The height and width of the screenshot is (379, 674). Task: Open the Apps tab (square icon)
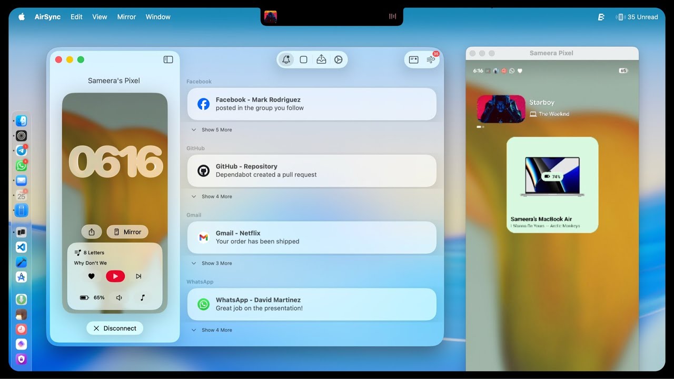click(303, 59)
